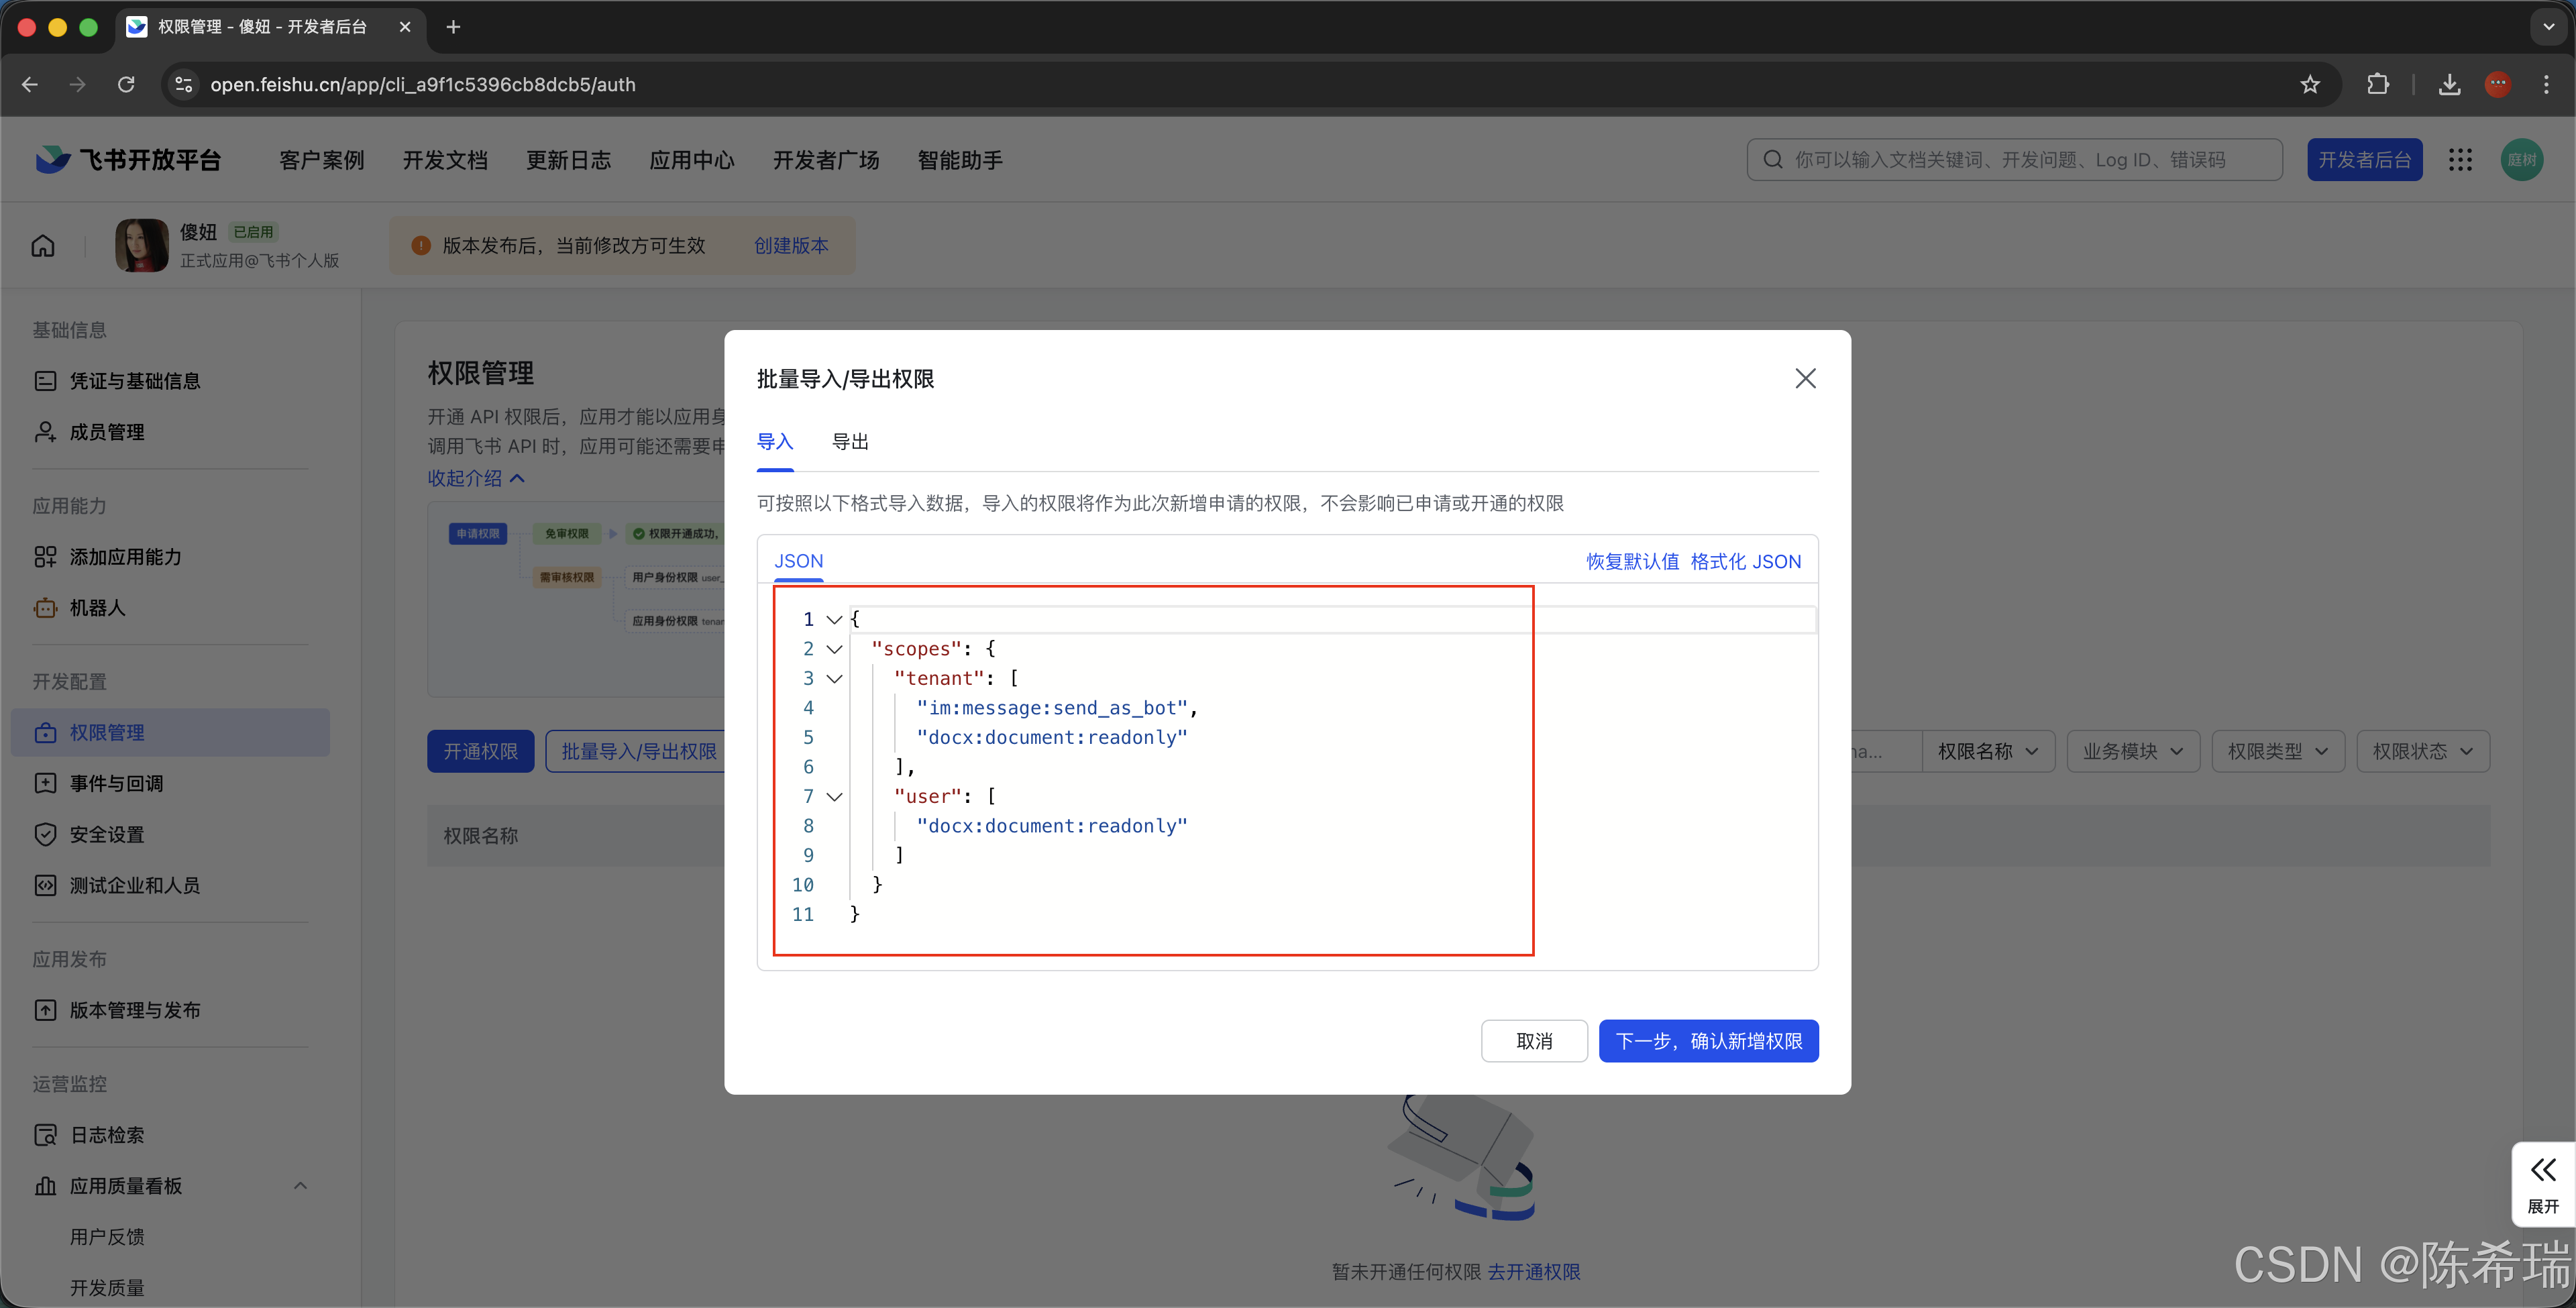Close the batch import dialog
The height and width of the screenshot is (1308, 2576).
(1804, 378)
